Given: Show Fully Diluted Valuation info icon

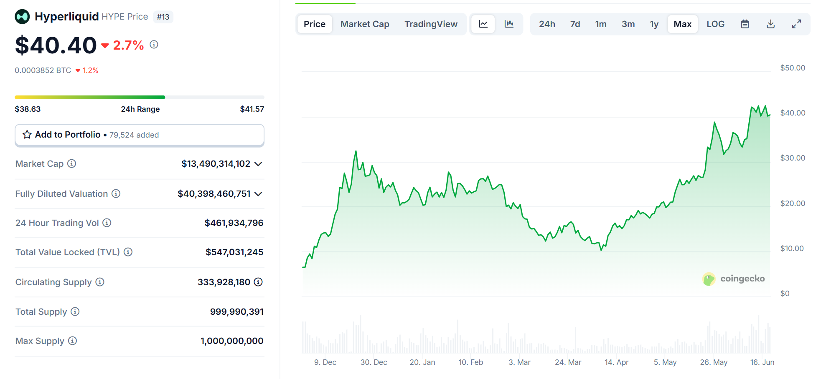Looking at the screenshot, I should pos(116,193).
